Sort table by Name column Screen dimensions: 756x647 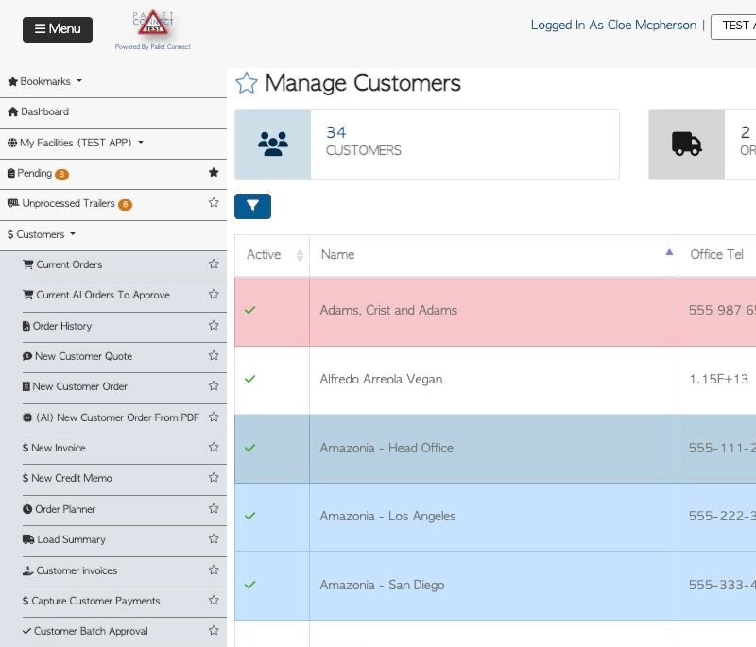pyautogui.click(x=494, y=254)
